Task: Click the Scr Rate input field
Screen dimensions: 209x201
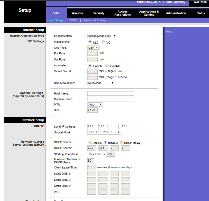Action: pos(92,59)
